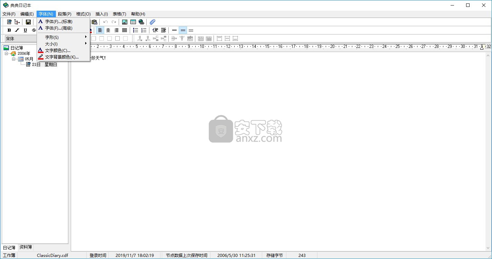
Task: Open the 文件(F) menu
Action: click(9, 14)
